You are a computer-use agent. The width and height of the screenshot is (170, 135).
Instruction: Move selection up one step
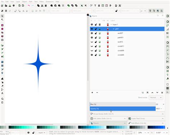[152, 93]
